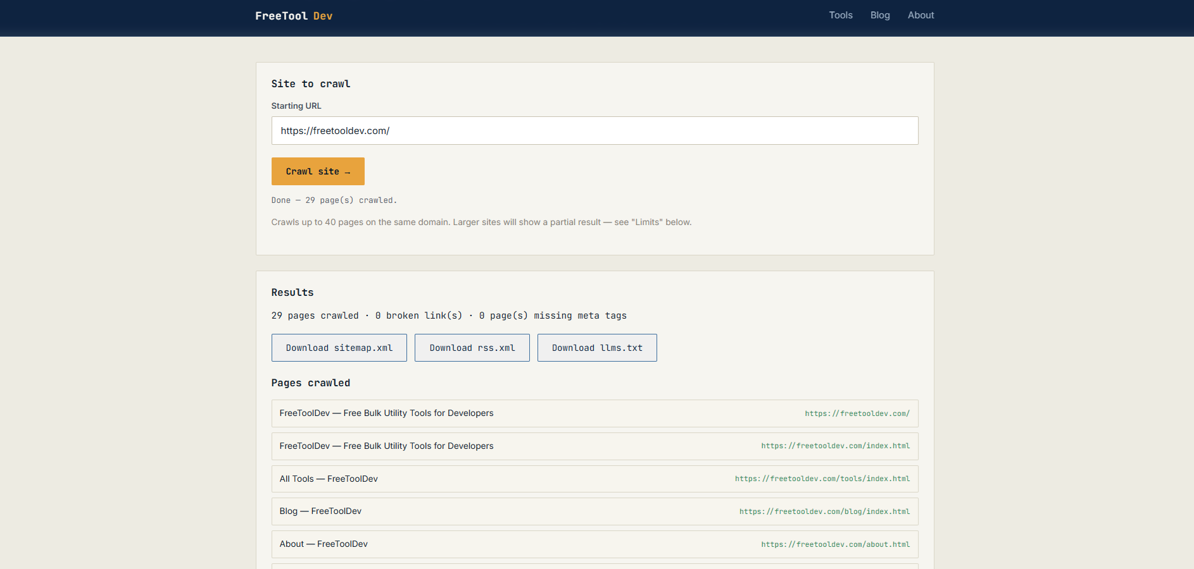This screenshot has width=1194, height=569.
Task: Click the 'Crawls up to 40 pages' hint text
Action: click(481, 222)
